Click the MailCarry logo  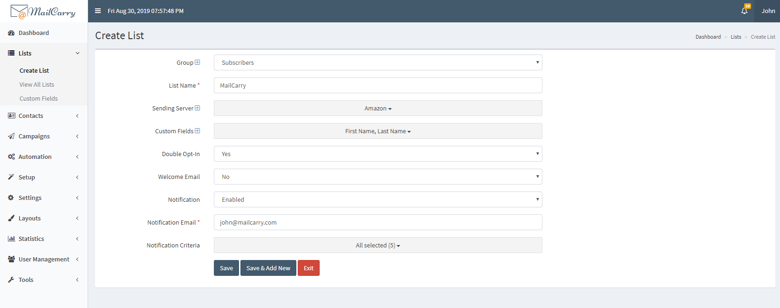[43, 11]
